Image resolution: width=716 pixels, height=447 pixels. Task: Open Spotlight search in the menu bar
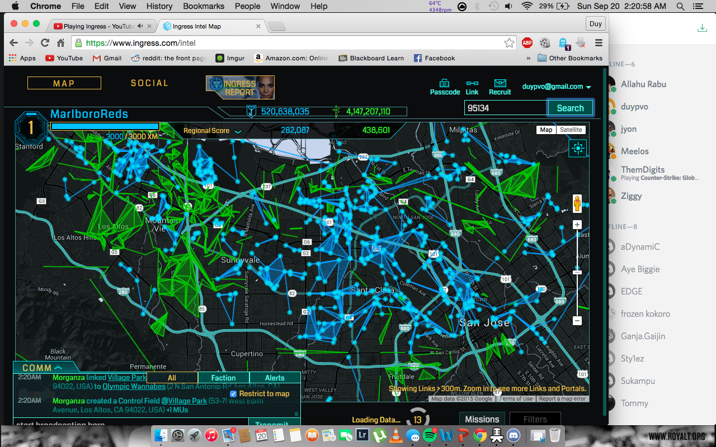680,6
